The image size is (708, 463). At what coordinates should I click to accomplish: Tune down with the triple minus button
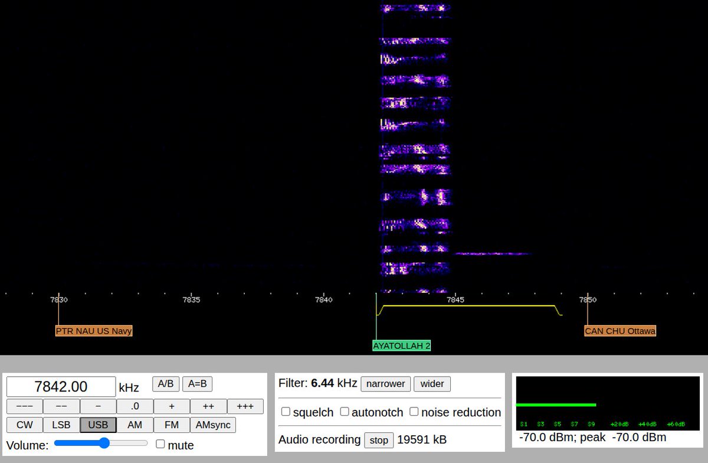(x=25, y=406)
